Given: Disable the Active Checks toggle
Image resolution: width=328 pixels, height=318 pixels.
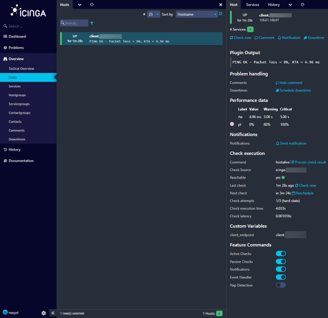Looking at the screenshot, I should pyautogui.click(x=281, y=254).
